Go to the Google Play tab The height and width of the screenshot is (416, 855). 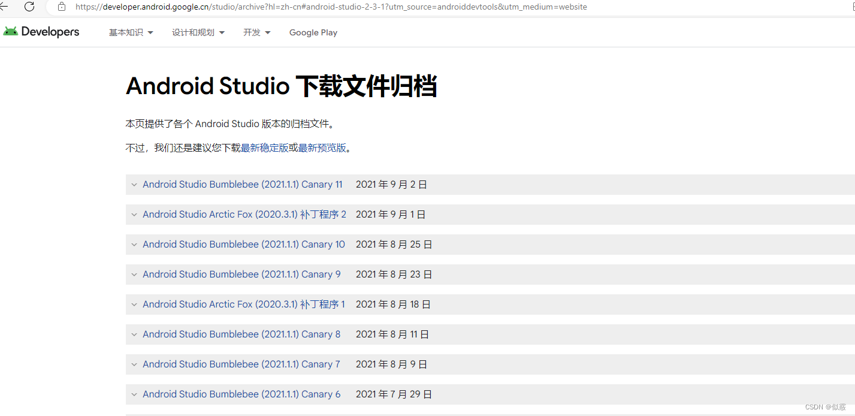pyautogui.click(x=313, y=32)
